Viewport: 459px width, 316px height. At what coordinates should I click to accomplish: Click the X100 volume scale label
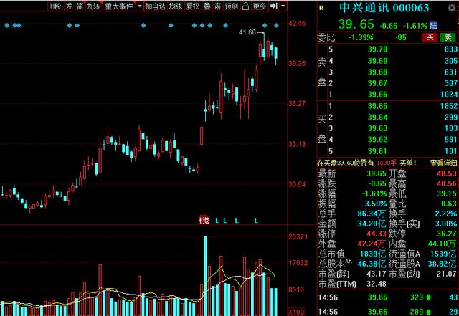[x=296, y=312]
